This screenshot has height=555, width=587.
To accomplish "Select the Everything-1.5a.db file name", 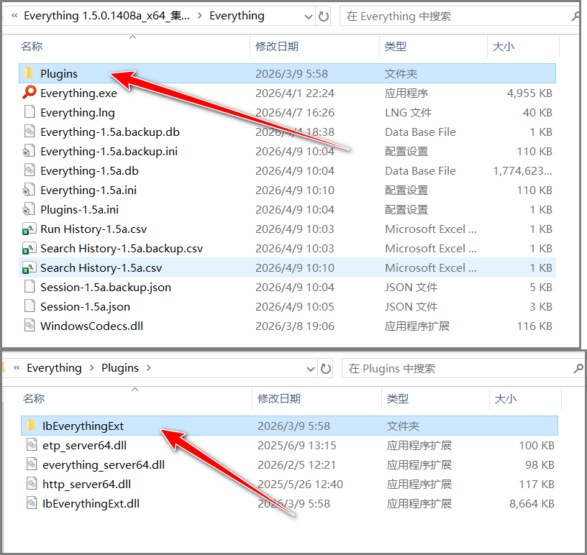I will tap(89, 170).
